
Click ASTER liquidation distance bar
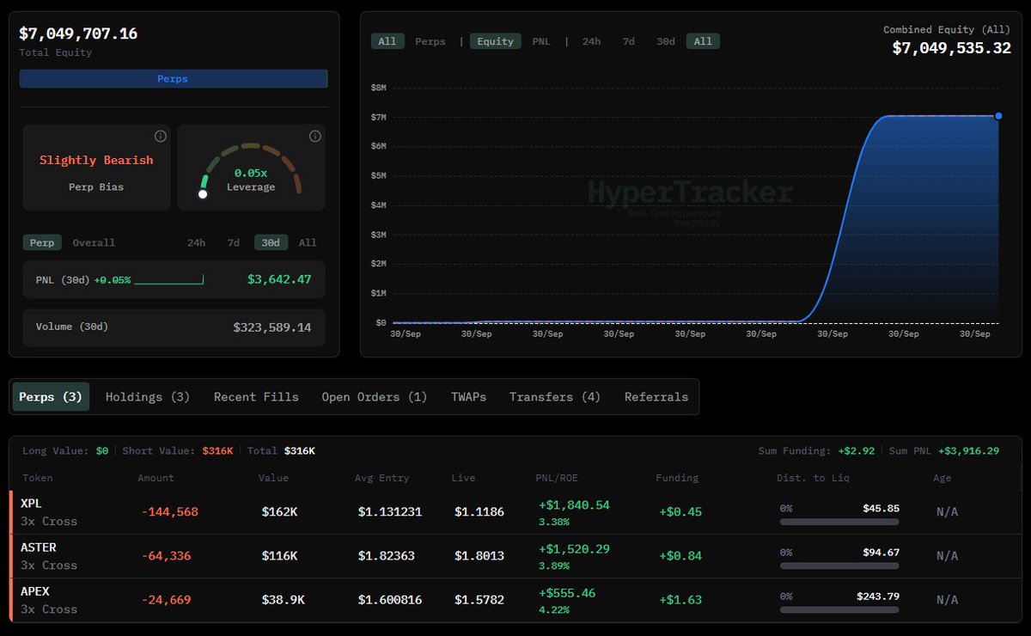click(839, 566)
